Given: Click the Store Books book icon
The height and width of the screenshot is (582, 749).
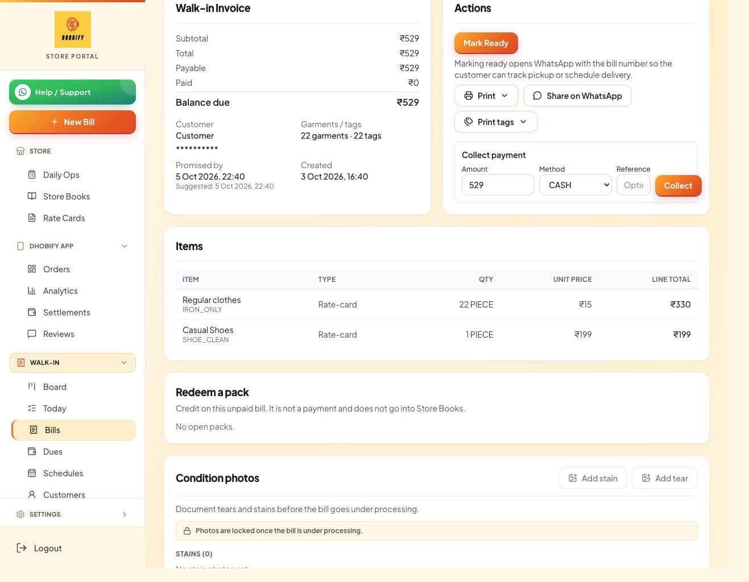Looking at the screenshot, I should point(32,196).
